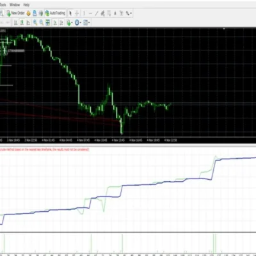The width and height of the screenshot is (256, 256).
Task: Tile the chart windows
Action: pos(48,22)
